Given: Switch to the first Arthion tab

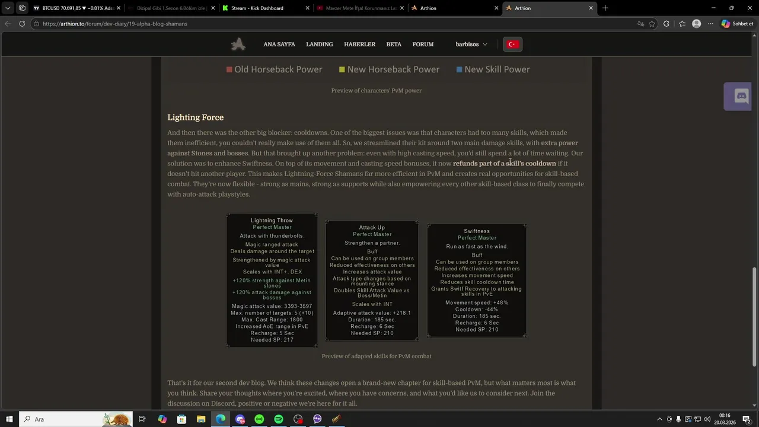Looking at the screenshot, I should 455,8.
